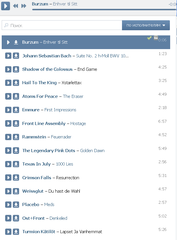Download the Johann Sebastian Bach suite

16,56
